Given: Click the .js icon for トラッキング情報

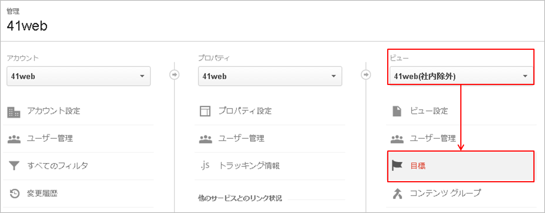Looking at the screenshot, I should coord(205,165).
